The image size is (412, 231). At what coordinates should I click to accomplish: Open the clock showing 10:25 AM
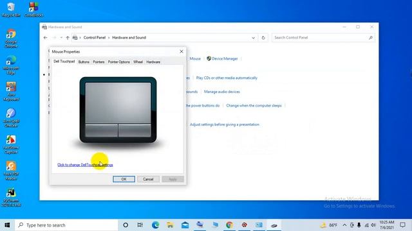pos(386,225)
